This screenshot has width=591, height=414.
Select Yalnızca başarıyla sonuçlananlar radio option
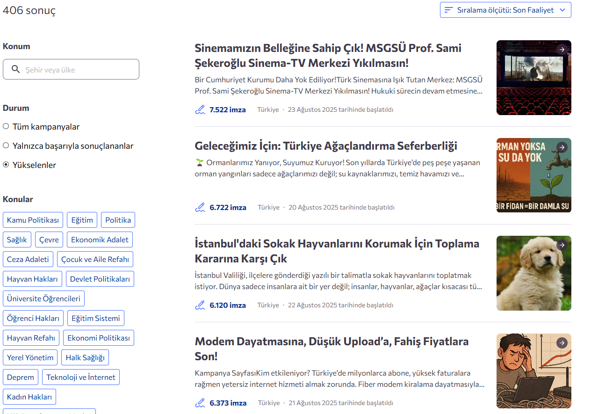(6, 145)
